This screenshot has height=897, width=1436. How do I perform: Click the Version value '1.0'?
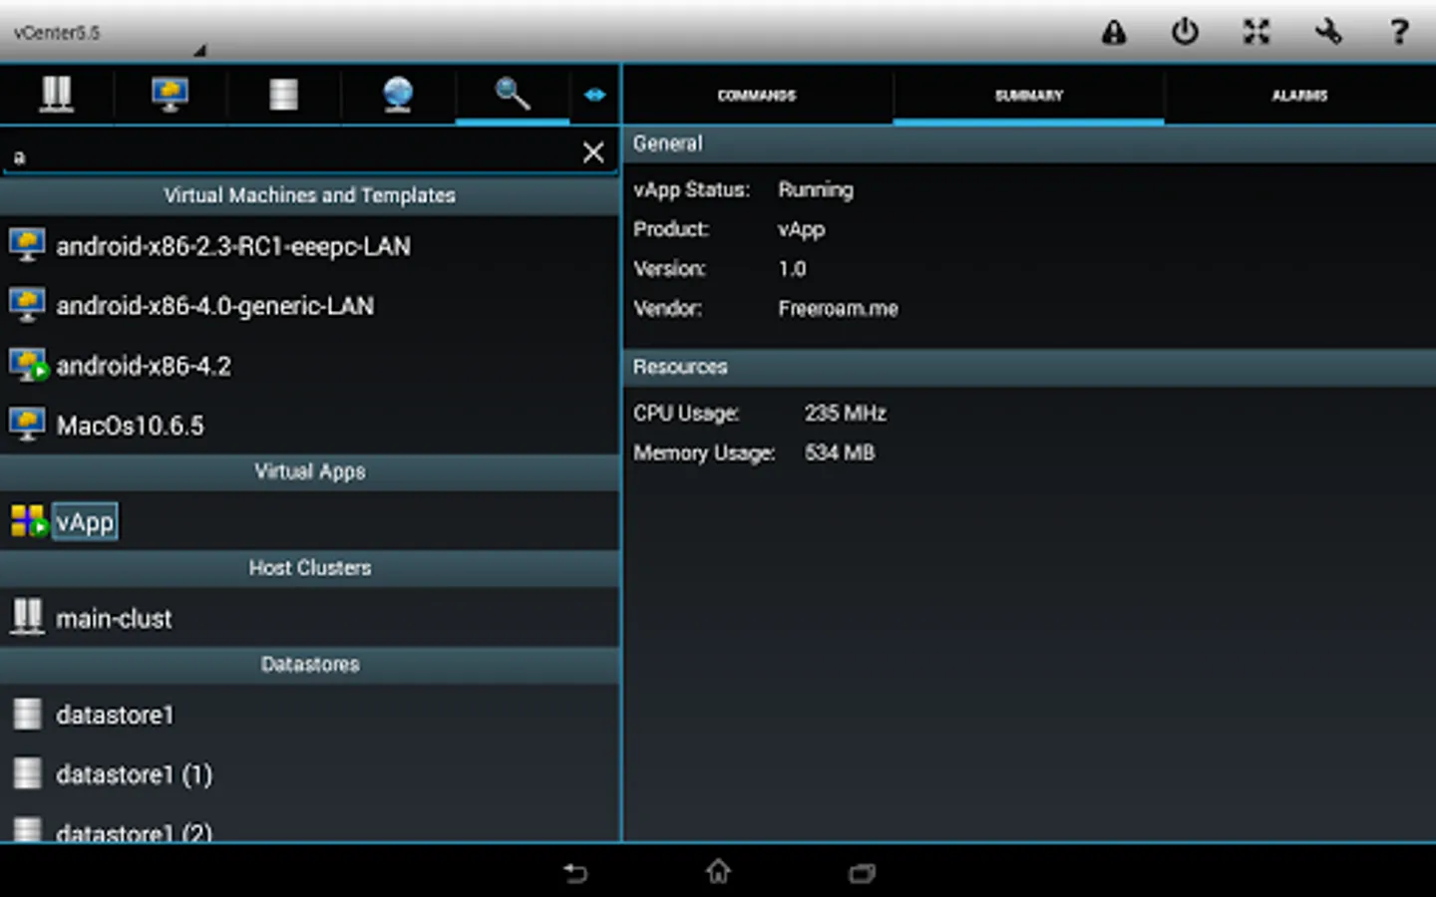tap(792, 269)
